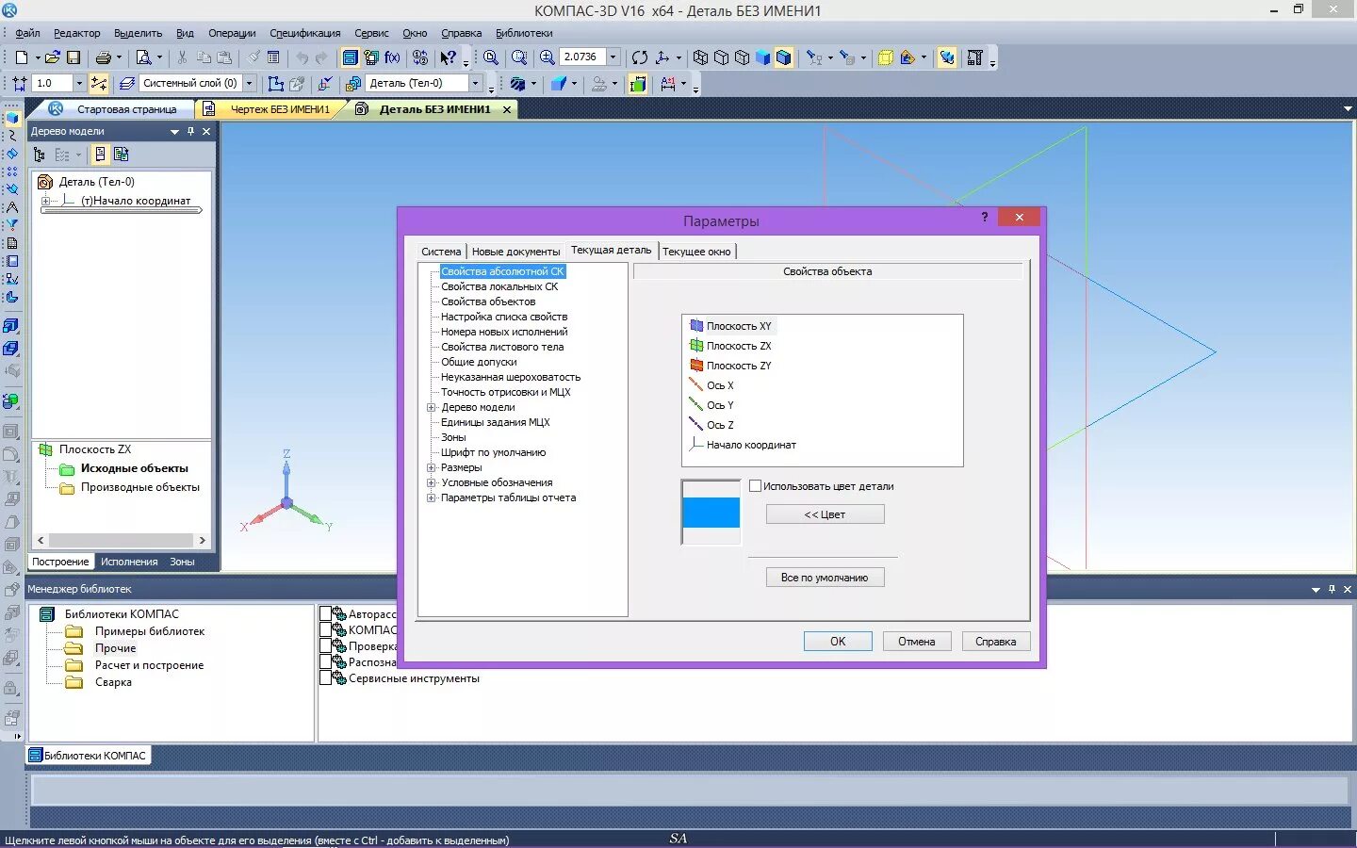
Task: Open the Properties list icon
Action: 273,57
